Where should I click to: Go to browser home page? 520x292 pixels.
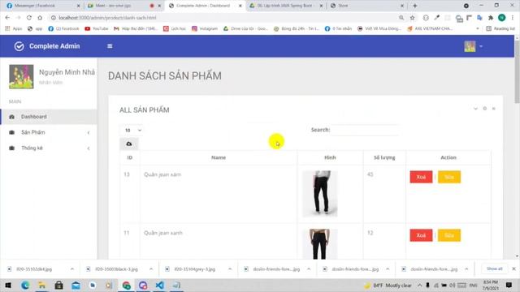tap(40, 18)
